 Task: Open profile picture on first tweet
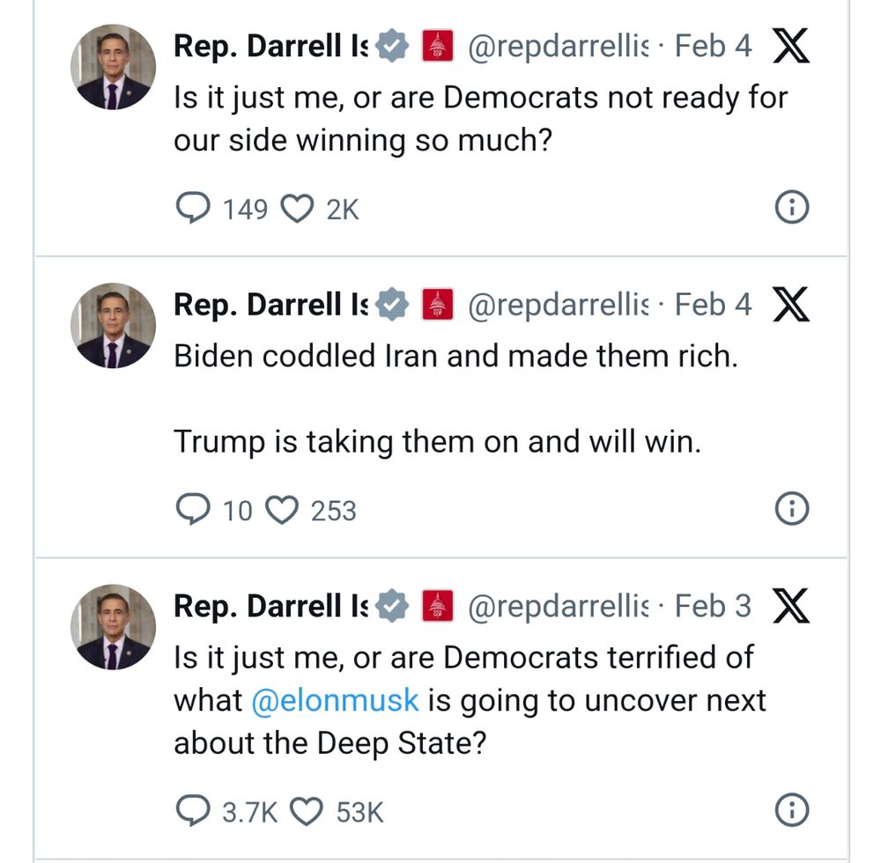pos(113,68)
